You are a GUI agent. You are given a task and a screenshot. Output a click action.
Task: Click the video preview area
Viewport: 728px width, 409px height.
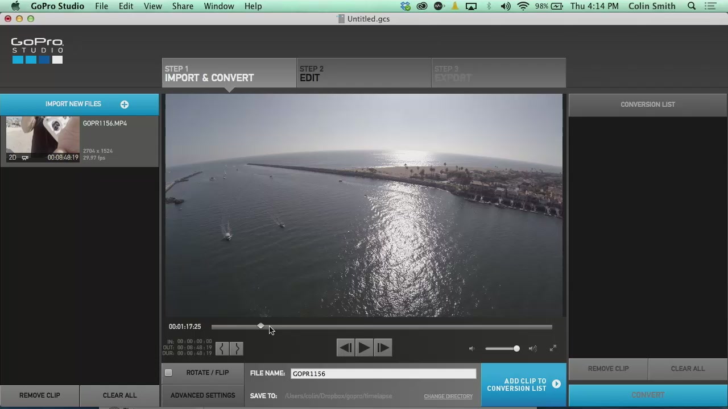(364, 206)
